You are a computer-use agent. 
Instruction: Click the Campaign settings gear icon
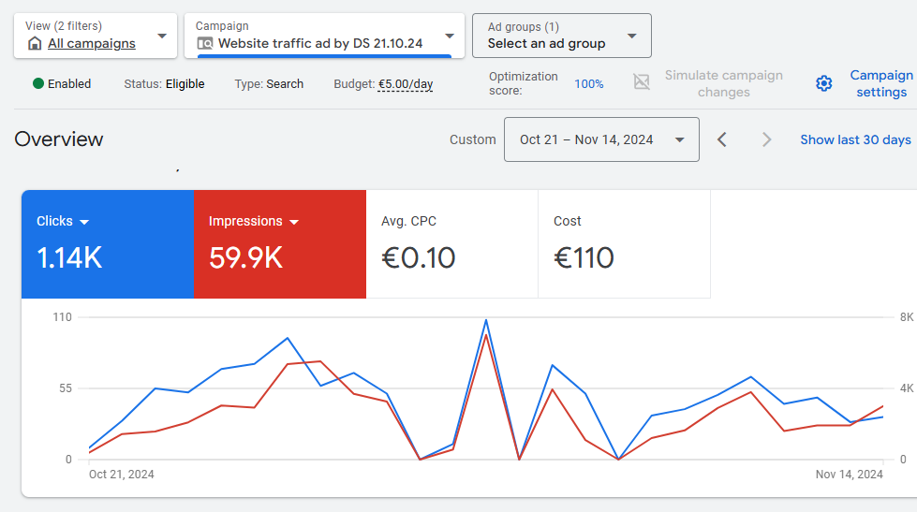point(824,83)
